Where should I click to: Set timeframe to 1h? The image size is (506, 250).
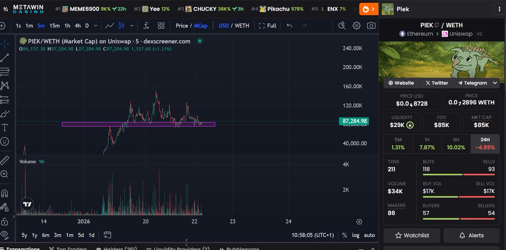pos(67,26)
